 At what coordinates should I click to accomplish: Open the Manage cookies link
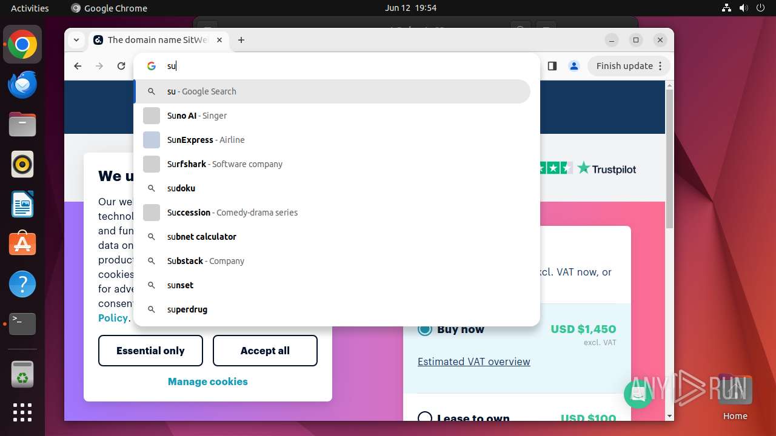tap(208, 381)
